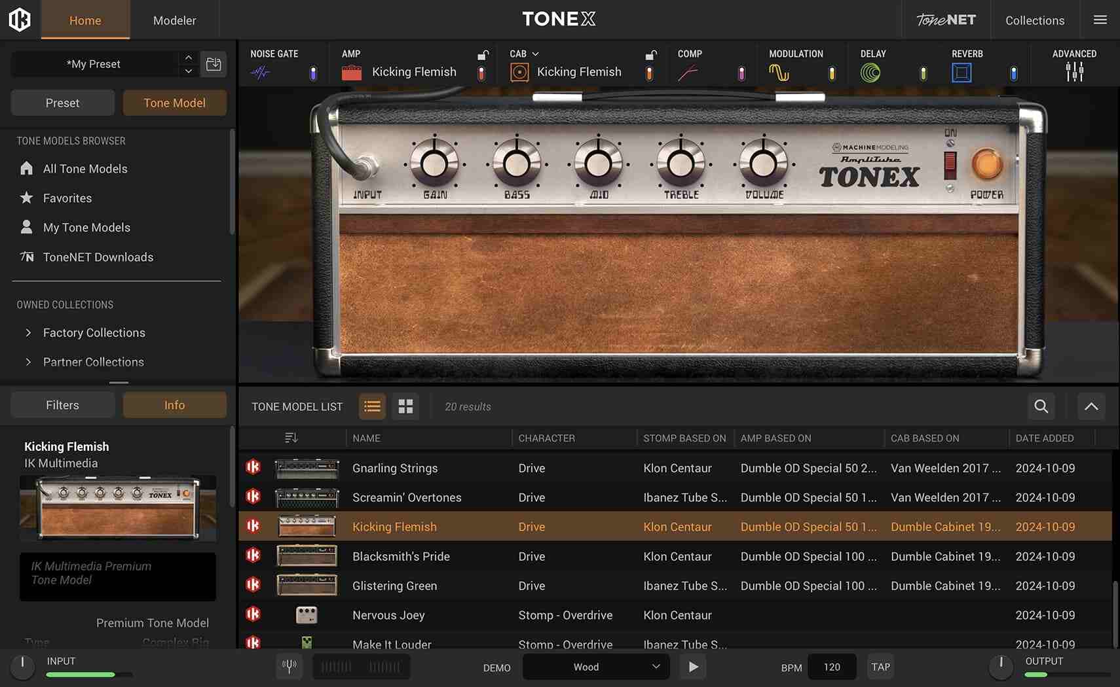Open the Advanced settings panel
Viewport: 1120px width, 687px height.
1073,72
